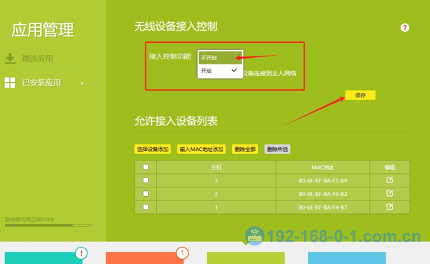Click MAC address B0-6E-BF-BA-F4-B7
The image size is (430, 264).
[x=322, y=207]
